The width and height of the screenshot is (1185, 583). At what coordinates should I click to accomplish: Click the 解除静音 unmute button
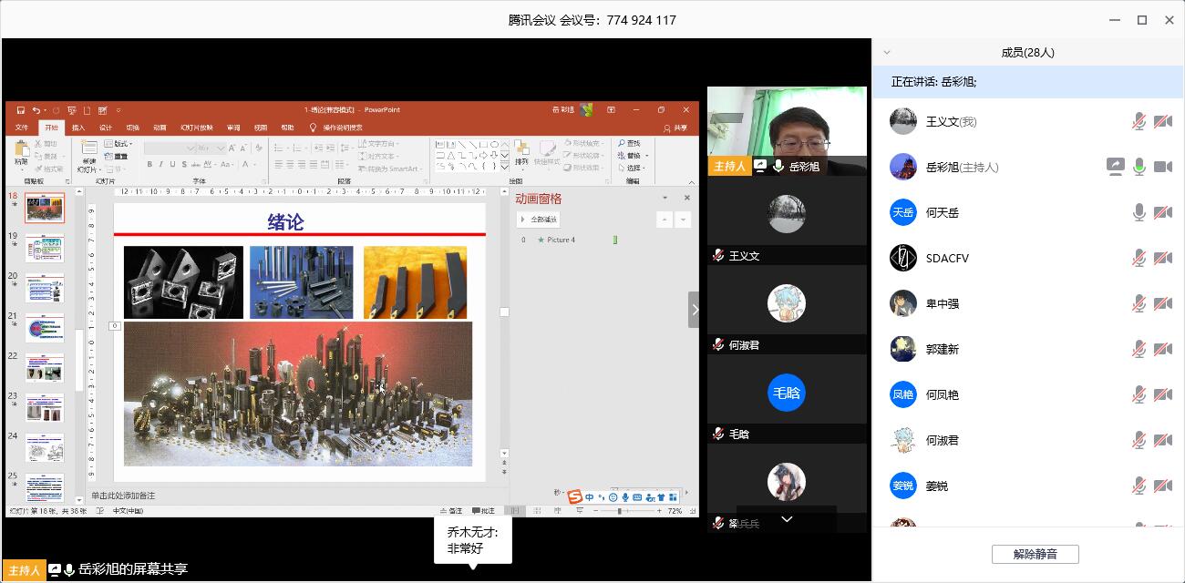[1036, 554]
